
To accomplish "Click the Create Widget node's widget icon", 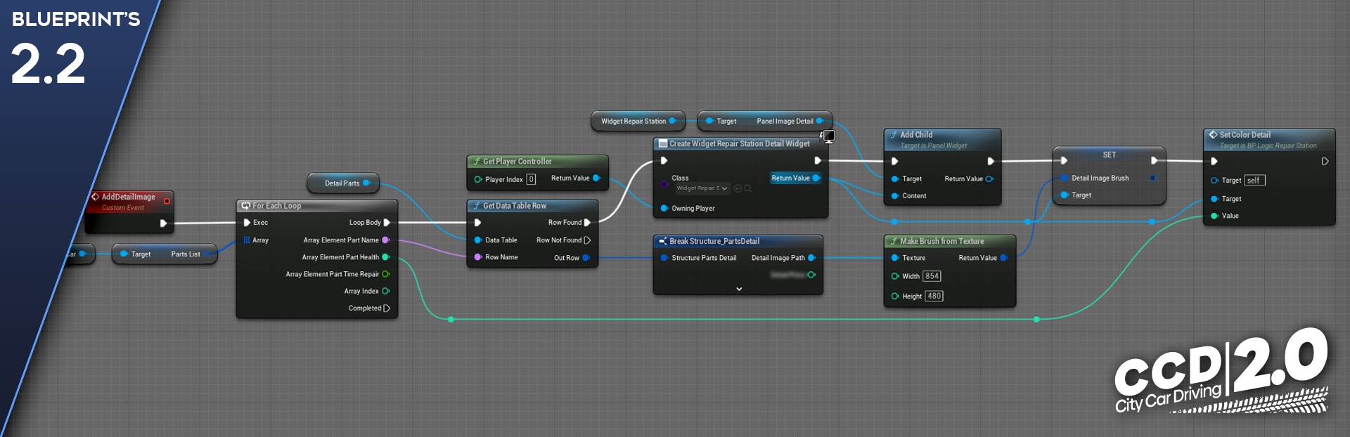I will coord(662,143).
